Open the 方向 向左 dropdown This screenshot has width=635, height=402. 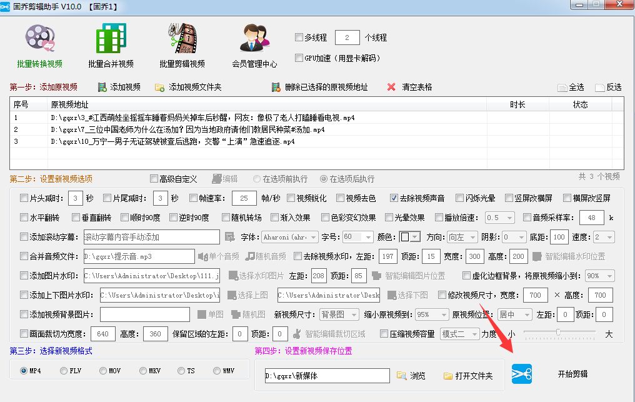(x=462, y=237)
